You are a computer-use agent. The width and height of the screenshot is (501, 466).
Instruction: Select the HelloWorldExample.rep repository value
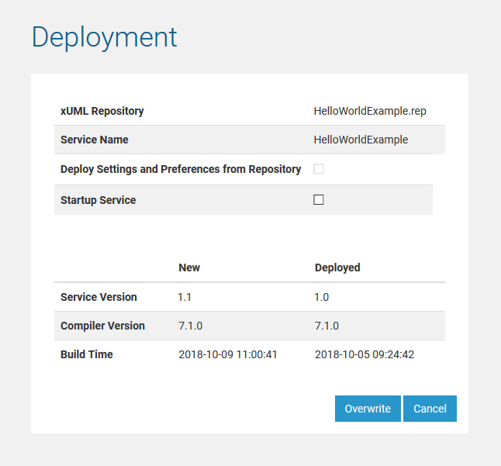(x=370, y=111)
